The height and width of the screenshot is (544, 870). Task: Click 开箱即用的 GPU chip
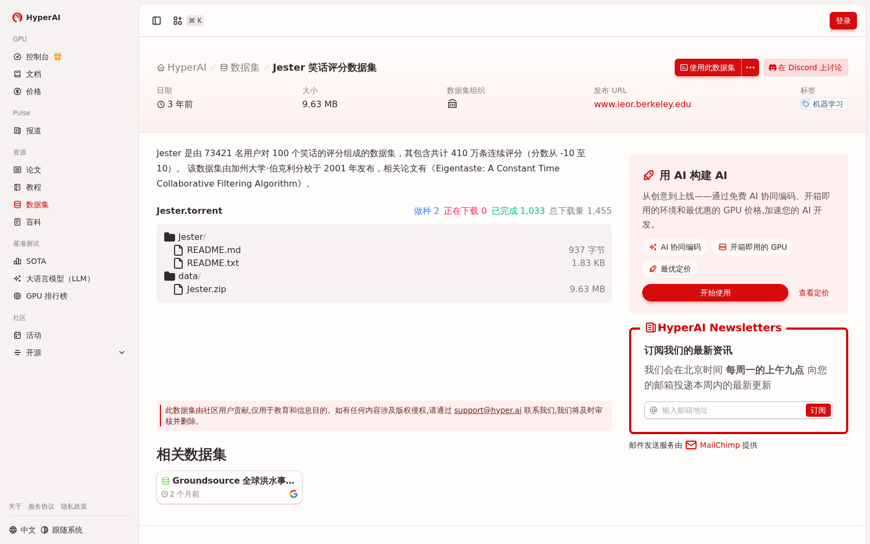[753, 247]
